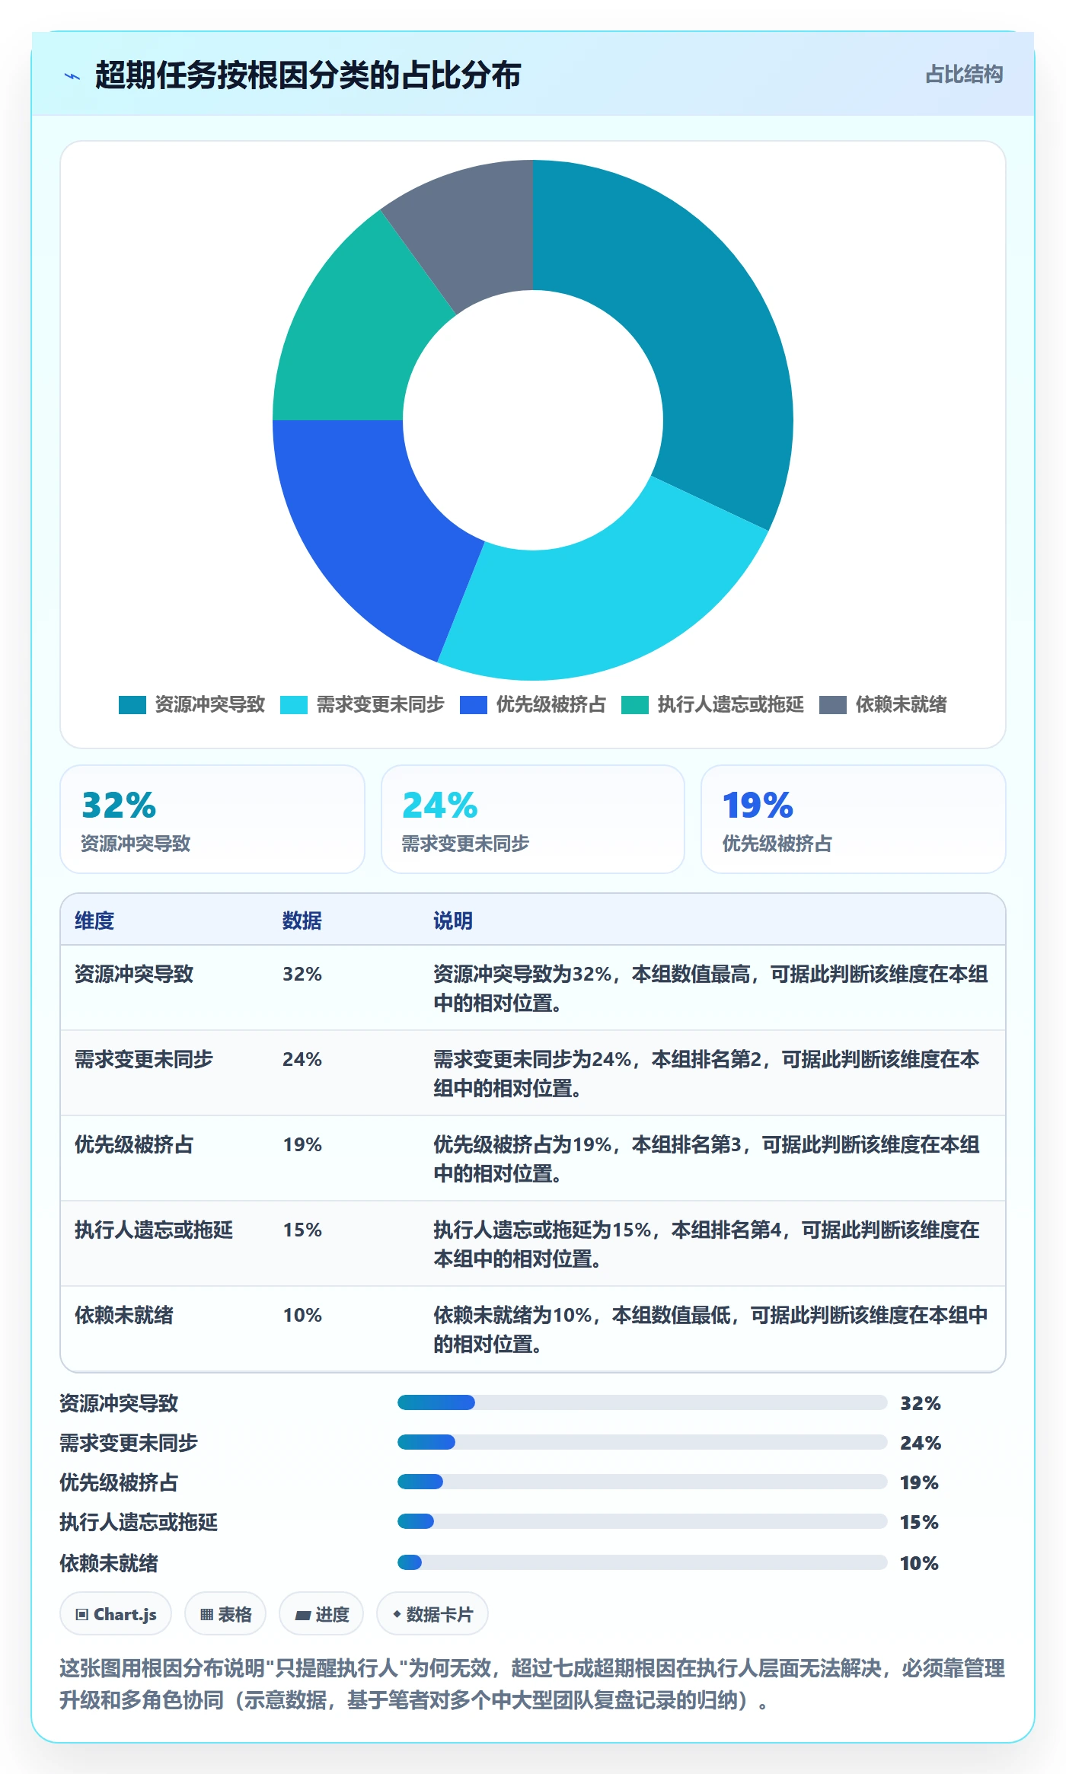Toggle the 需求变更未同步 legend swatch
Screen dimensions: 1066x1774
(294, 705)
